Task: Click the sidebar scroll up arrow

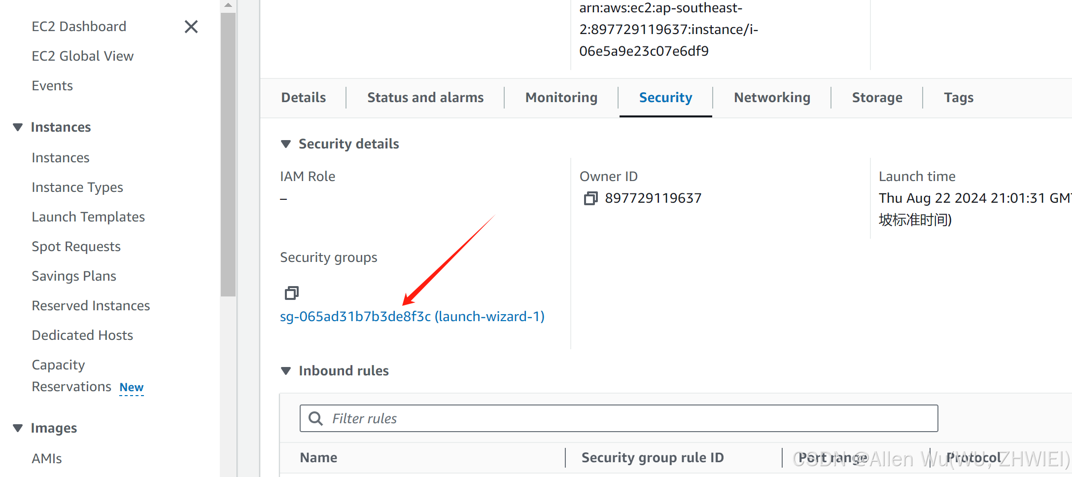Action: tap(228, 5)
